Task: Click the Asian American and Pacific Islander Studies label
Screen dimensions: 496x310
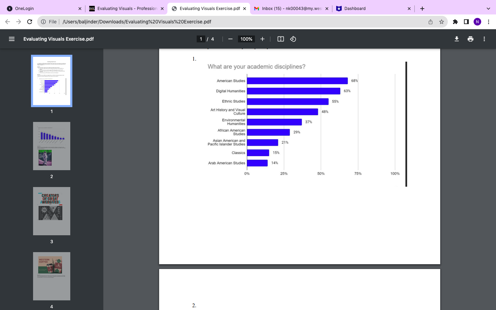Action: click(x=226, y=143)
